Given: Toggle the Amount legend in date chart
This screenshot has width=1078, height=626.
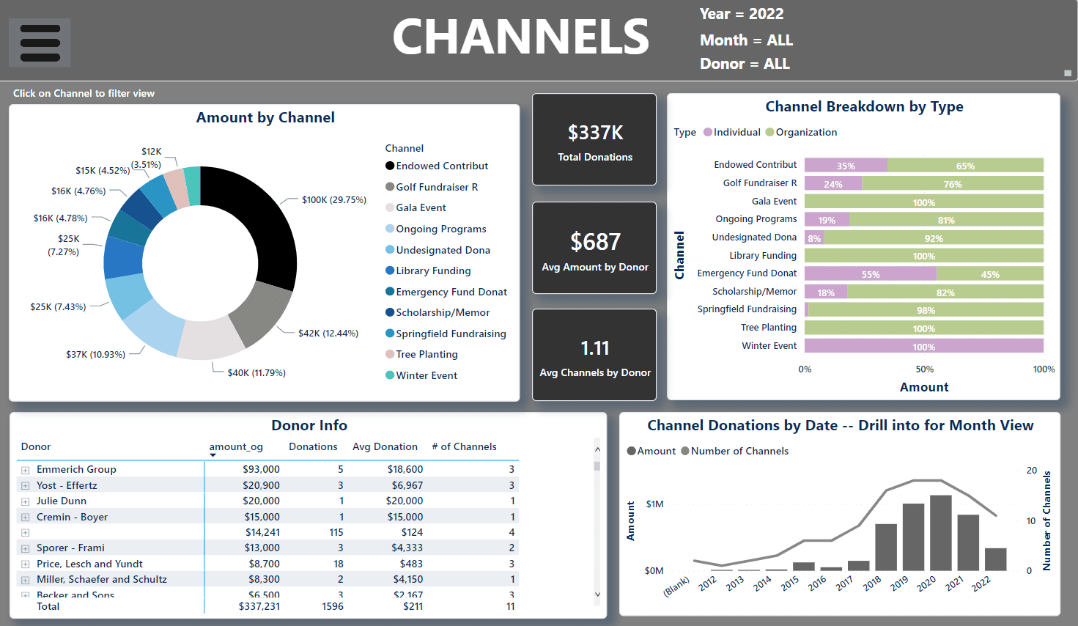Looking at the screenshot, I should [651, 451].
